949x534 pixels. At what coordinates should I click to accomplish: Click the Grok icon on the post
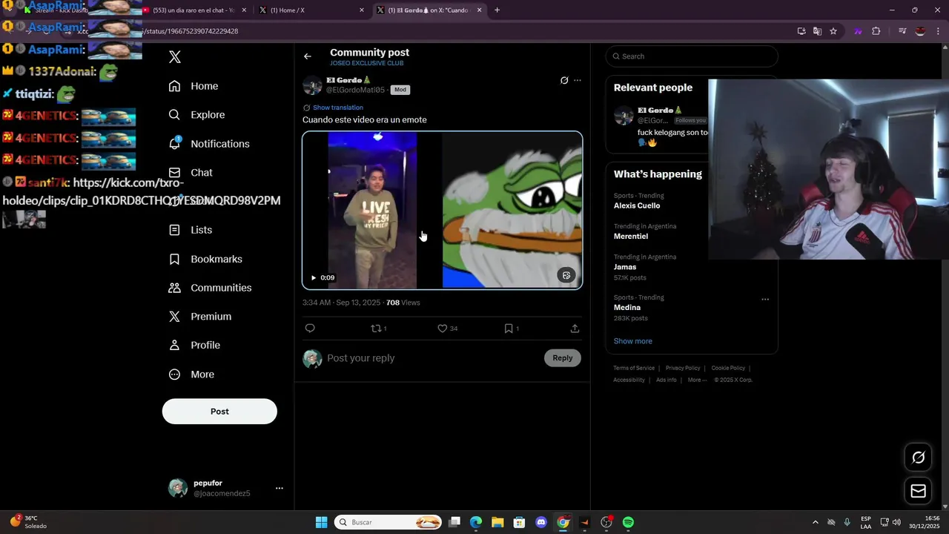564,80
